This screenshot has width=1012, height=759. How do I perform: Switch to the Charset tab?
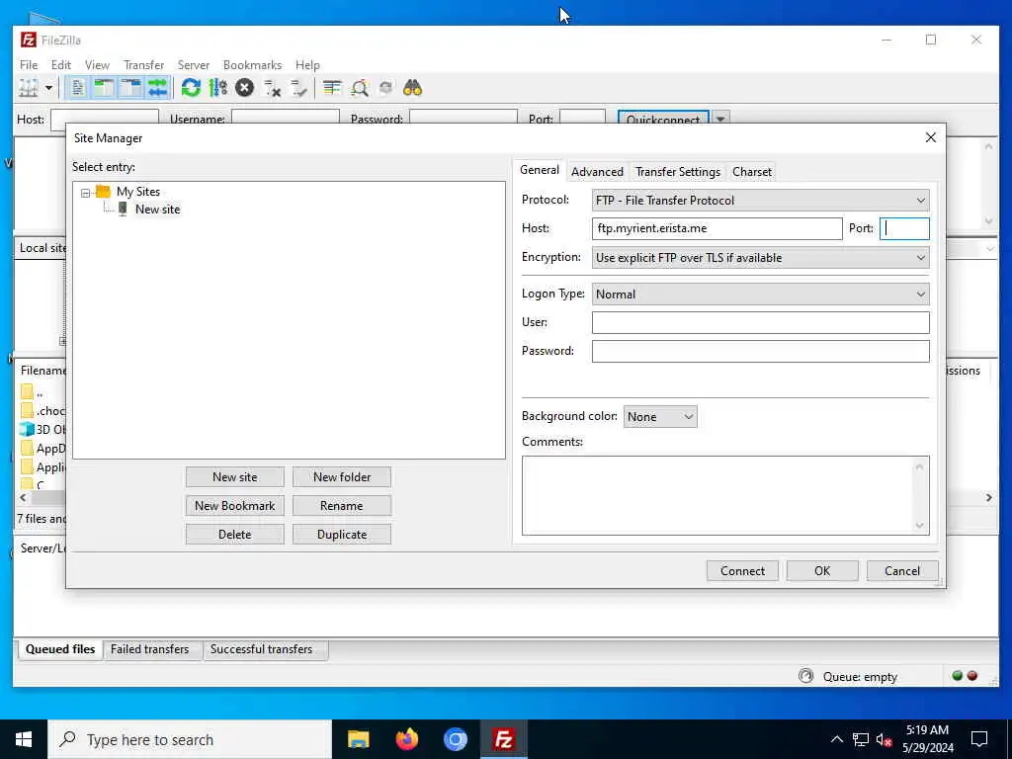(x=752, y=172)
